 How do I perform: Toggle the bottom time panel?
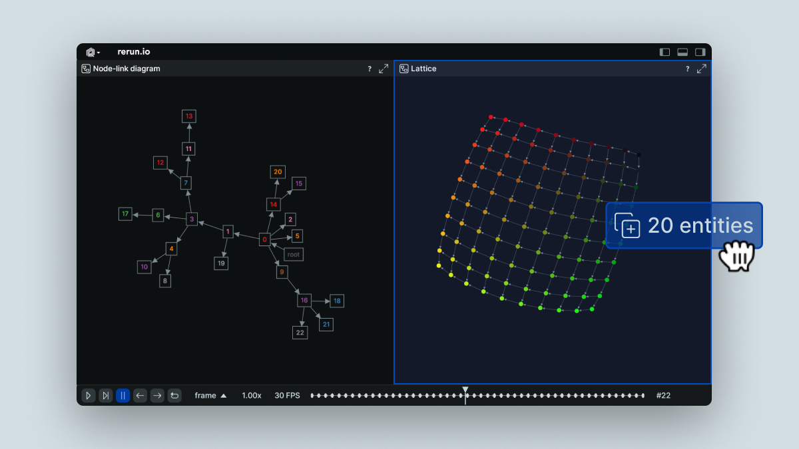[682, 52]
